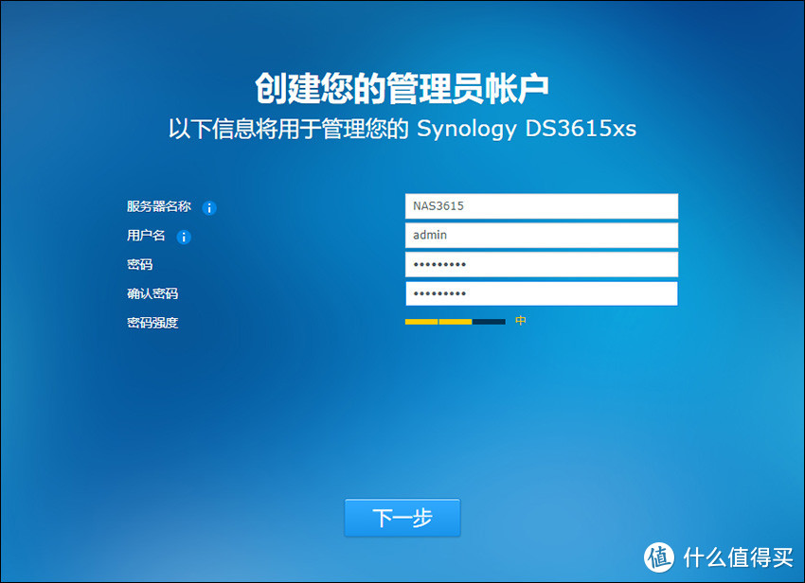This screenshot has width=805, height=583.
Task: Click the dark unfilled strength bar segment
Action: pos(489,322)
